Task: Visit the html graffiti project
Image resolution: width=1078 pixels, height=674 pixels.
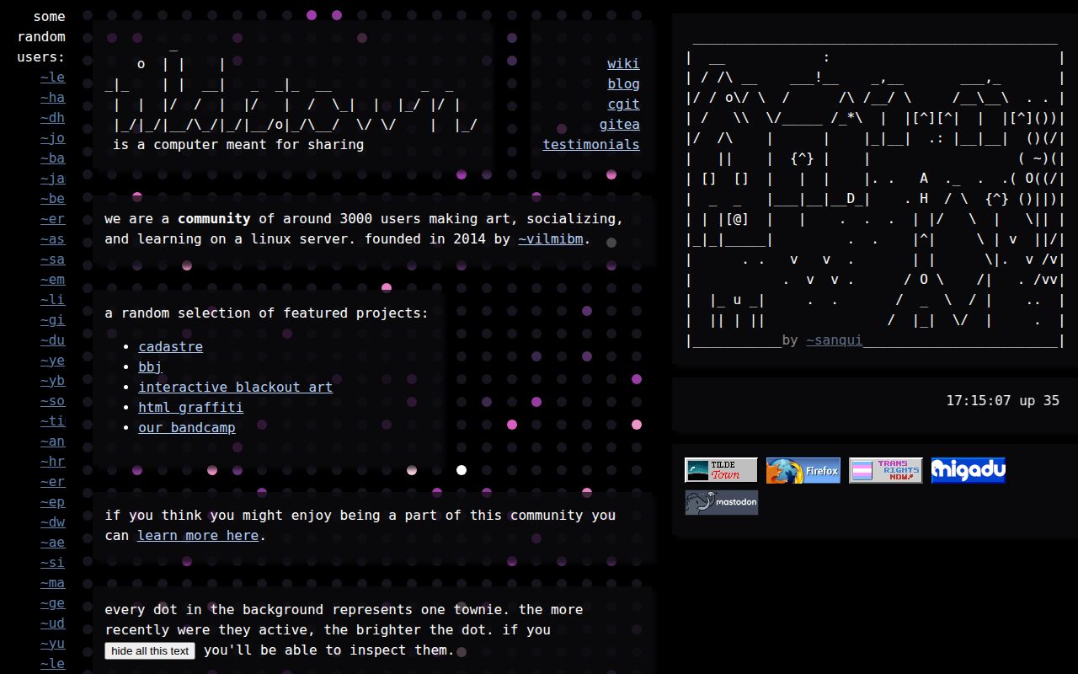Action: [x=190, y=408]
